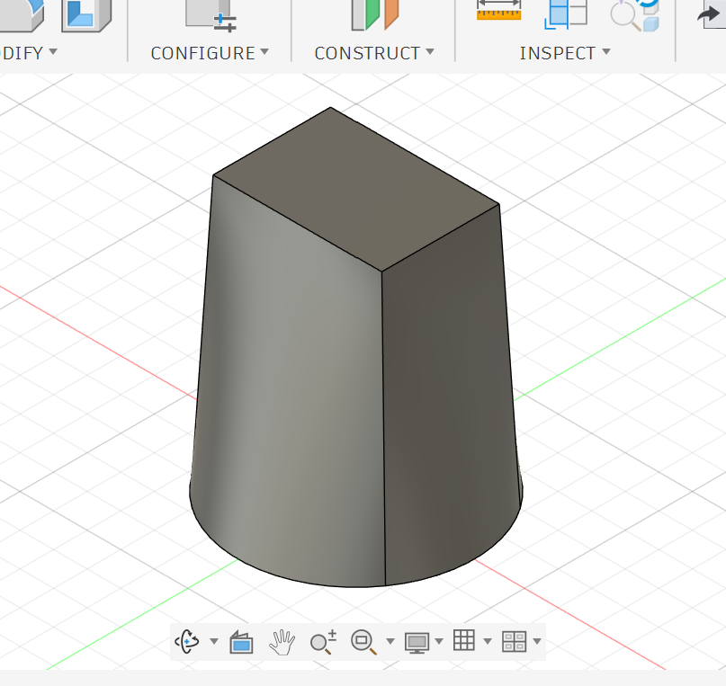Click the Fillet modify icon
This screenshot has width=726, height=686.
pos(21,15)
